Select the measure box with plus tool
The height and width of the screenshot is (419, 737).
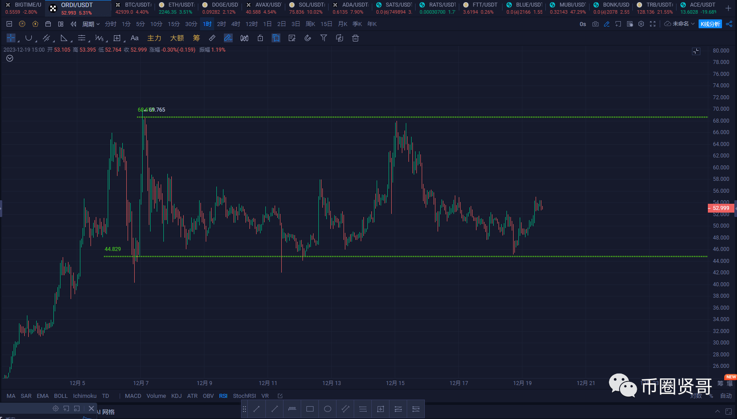click(x=117, y=38)
